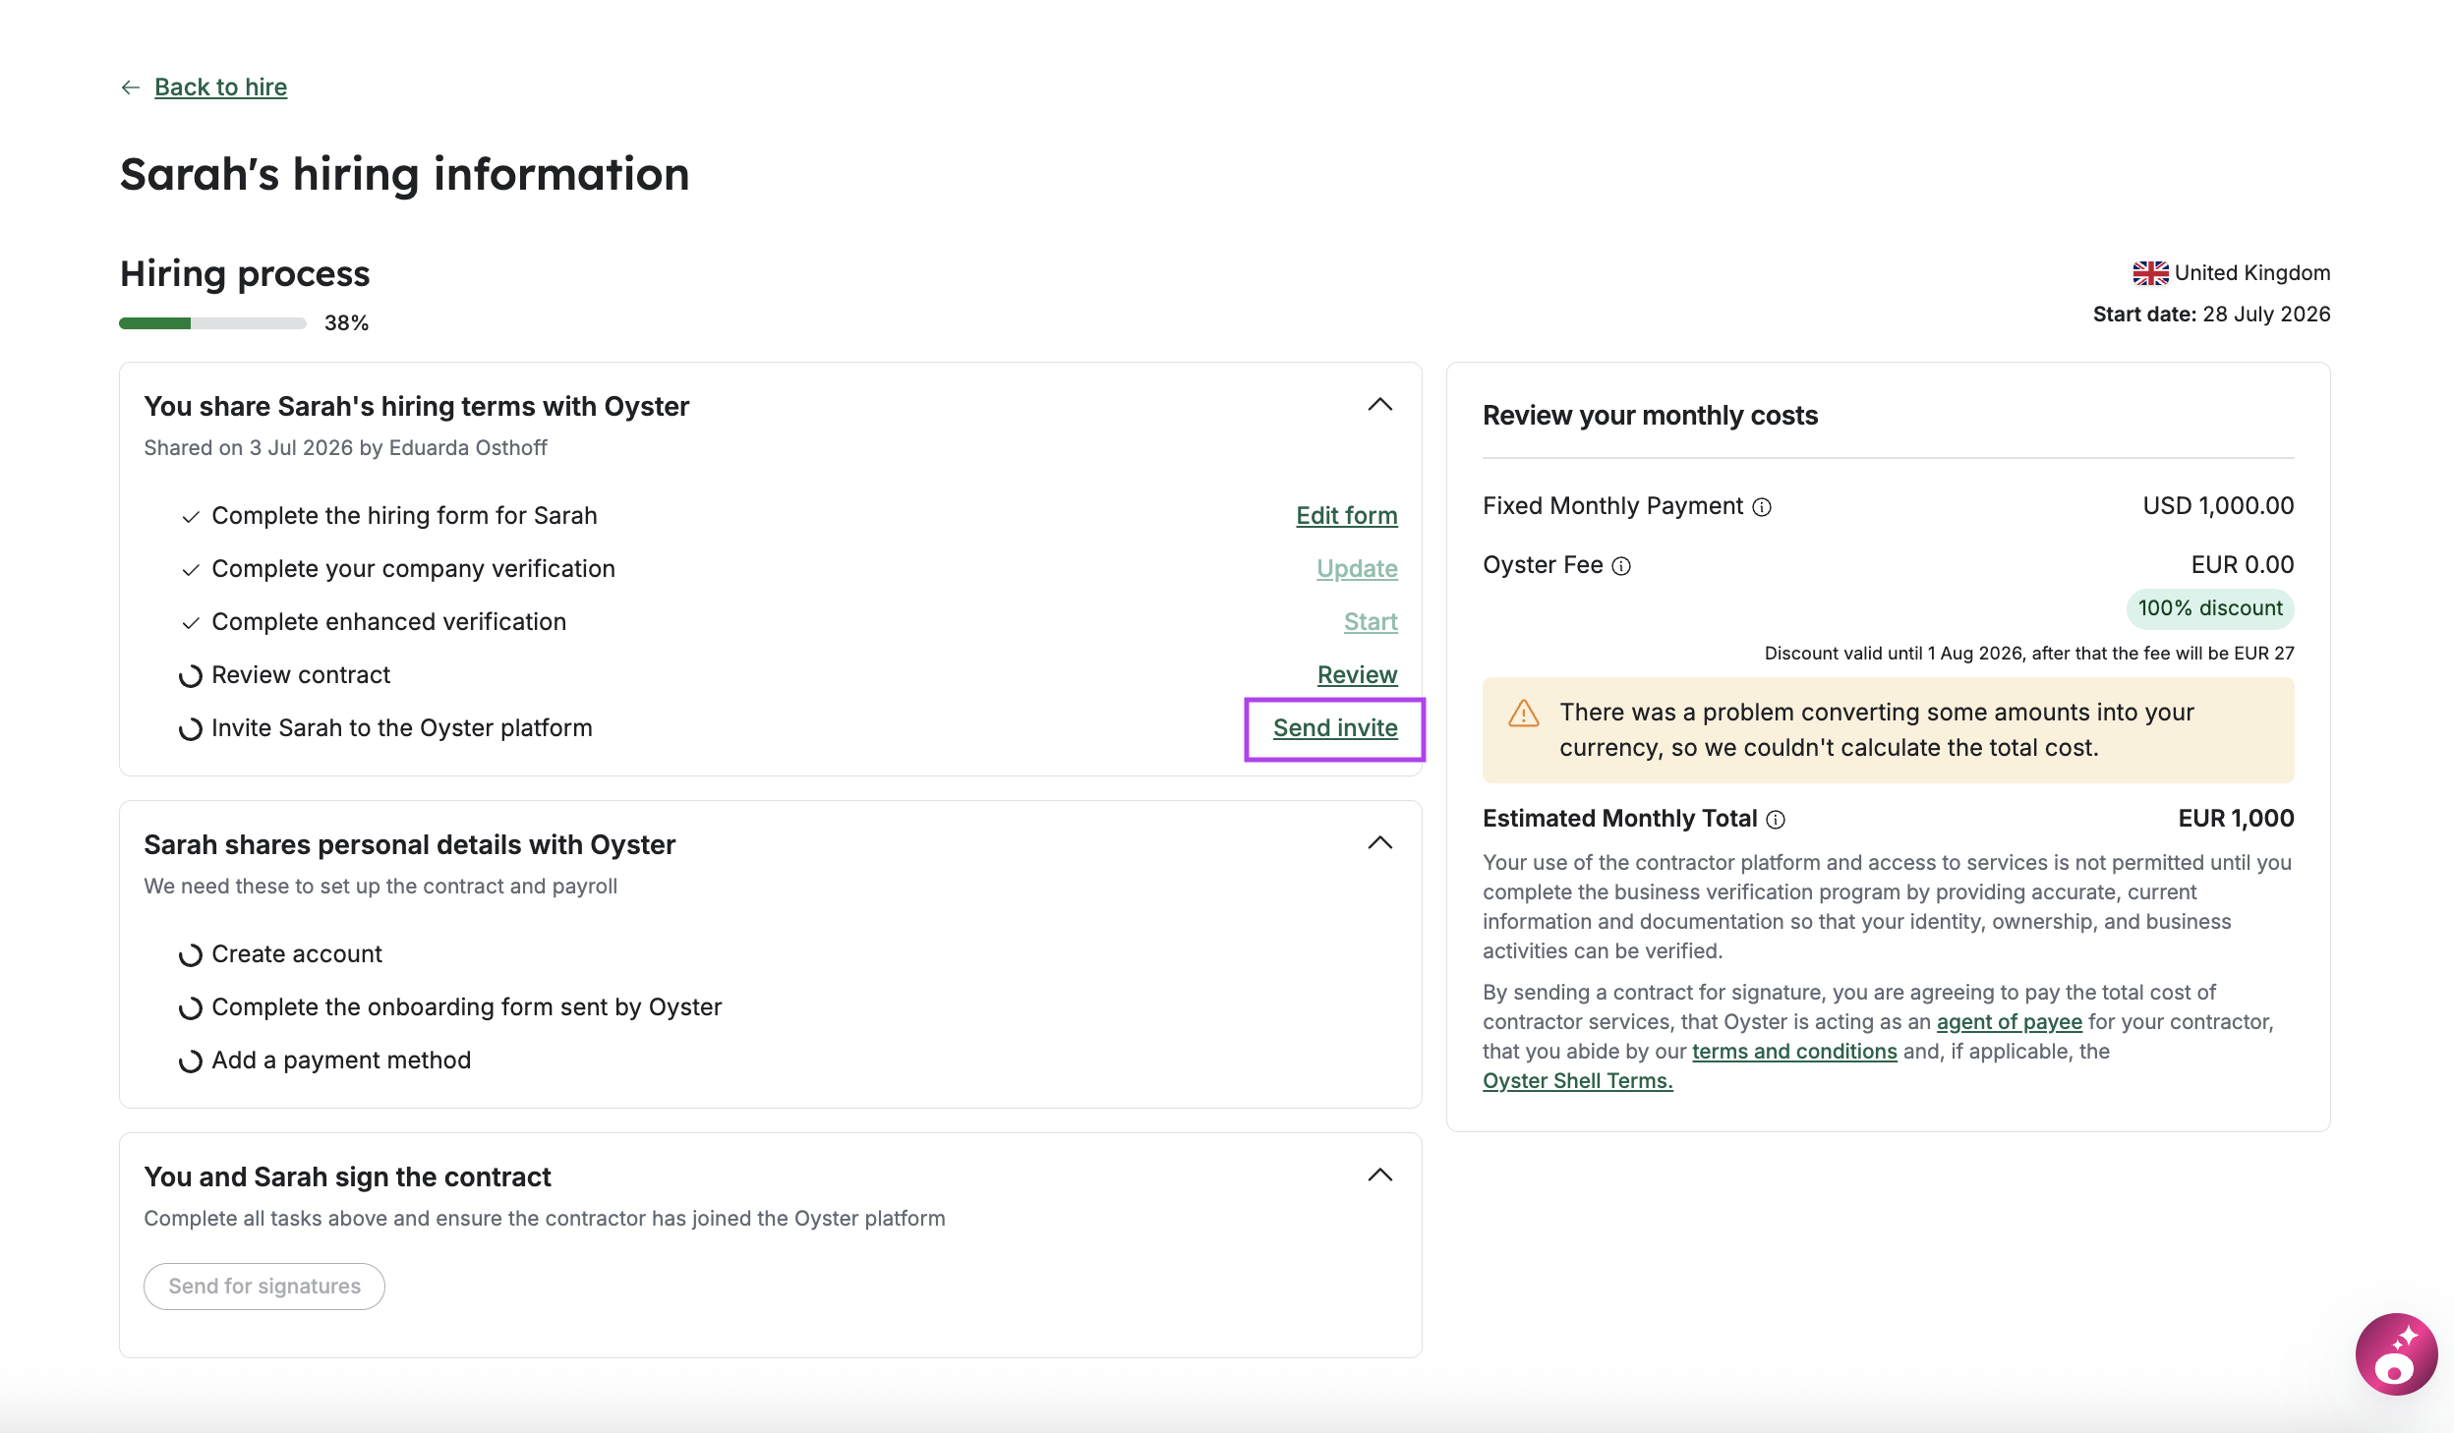
Task: Click the warning triangle icon in the currency alert
Action: pos(1523,714)
